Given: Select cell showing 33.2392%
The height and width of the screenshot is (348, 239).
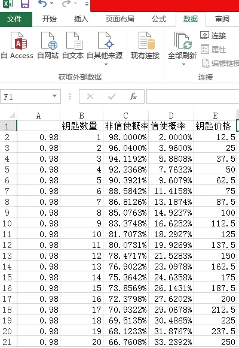Looking at the screenshot, I should coord(171,342).
